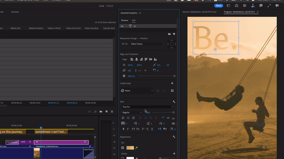This screenshot has height=159, width=284.
Task: Open the Quick Export icon
Action: pos(236,6)
